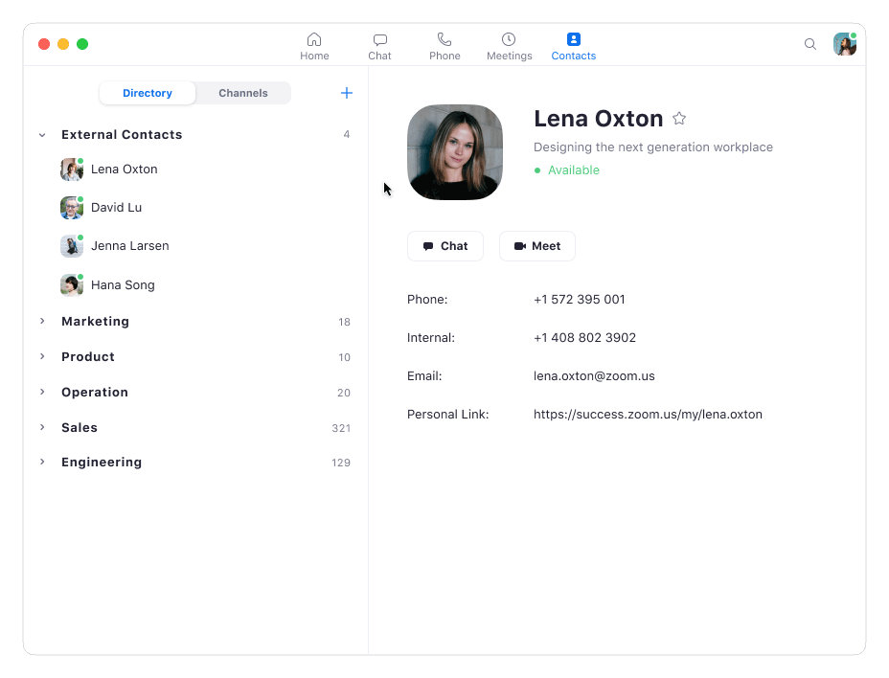Expand the Sales group
This screenshot has height=678, width=889.
pos(42,427)
